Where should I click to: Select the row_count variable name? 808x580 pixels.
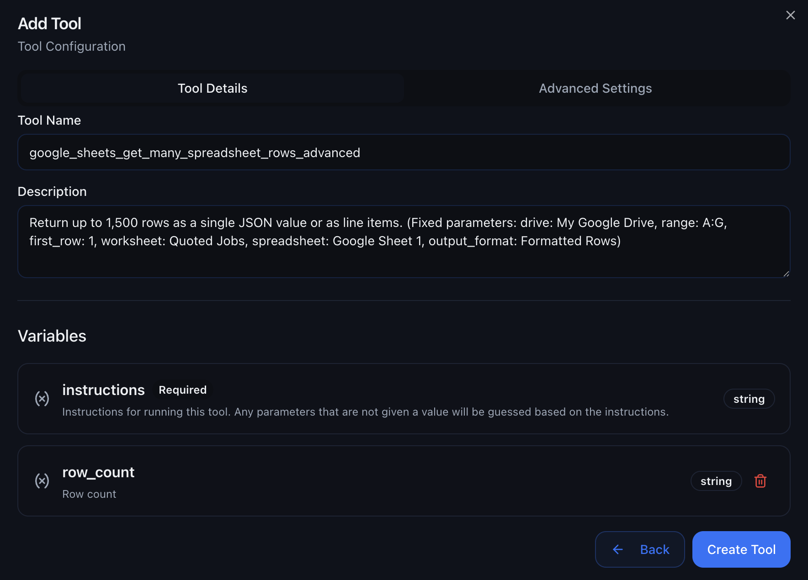click(98, 472)
